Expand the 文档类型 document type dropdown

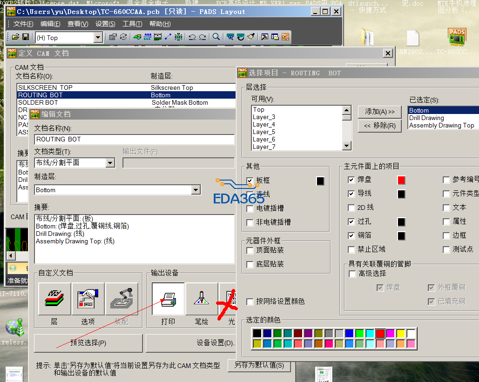[110, 163]
